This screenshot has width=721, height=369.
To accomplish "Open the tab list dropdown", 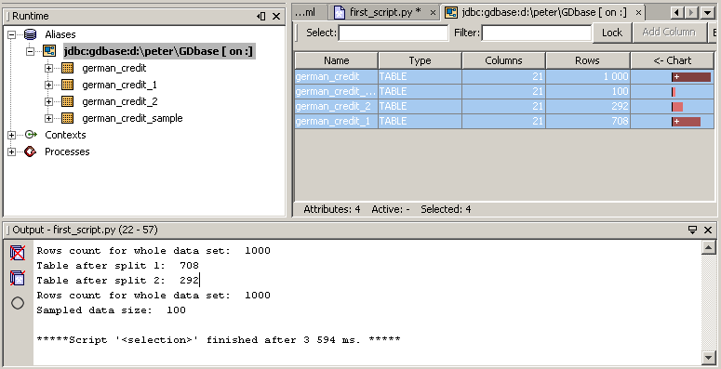I will 708,13.
